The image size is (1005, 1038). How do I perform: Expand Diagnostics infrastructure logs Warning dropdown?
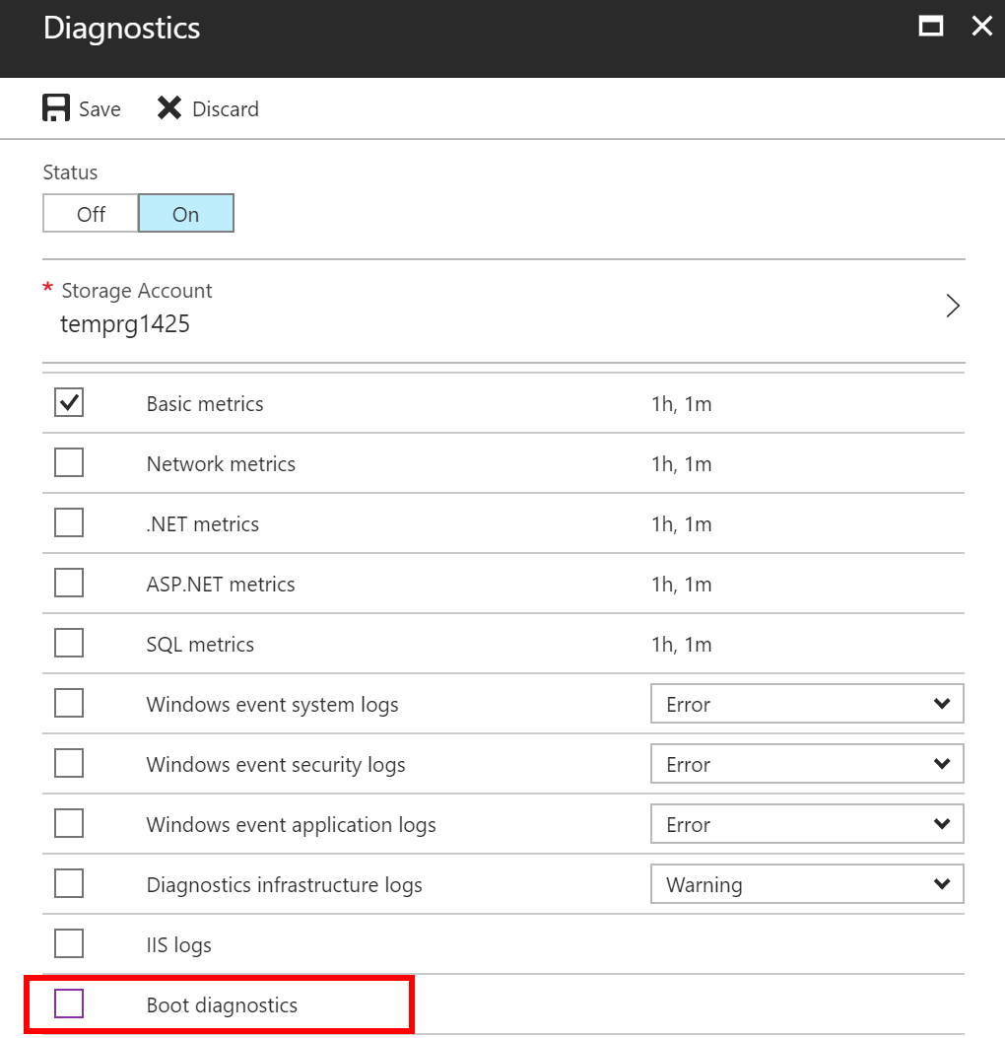(806, 885)
